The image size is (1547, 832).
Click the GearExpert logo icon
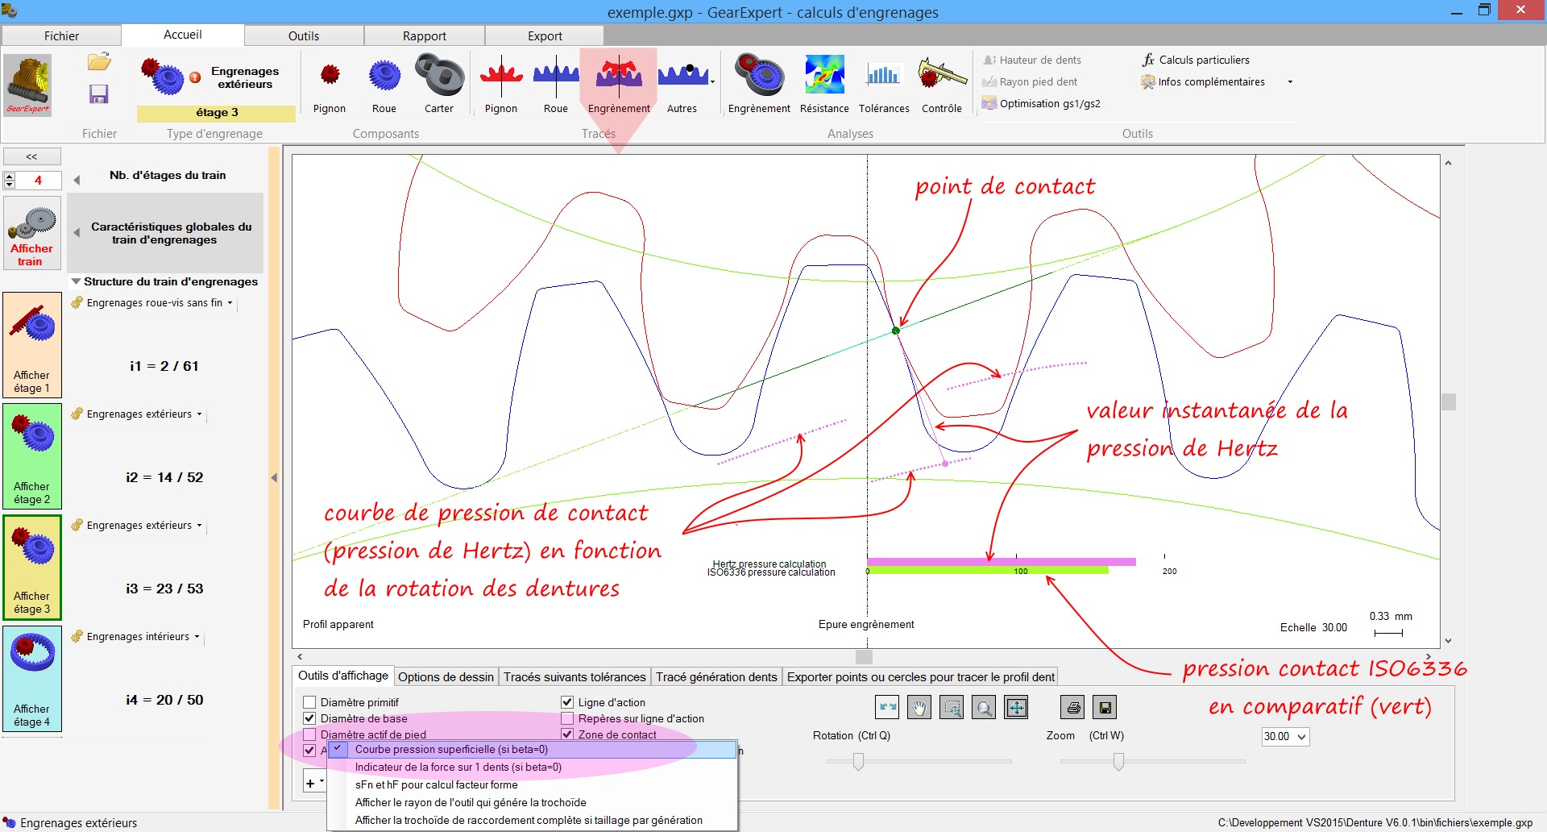click(28, 85)
